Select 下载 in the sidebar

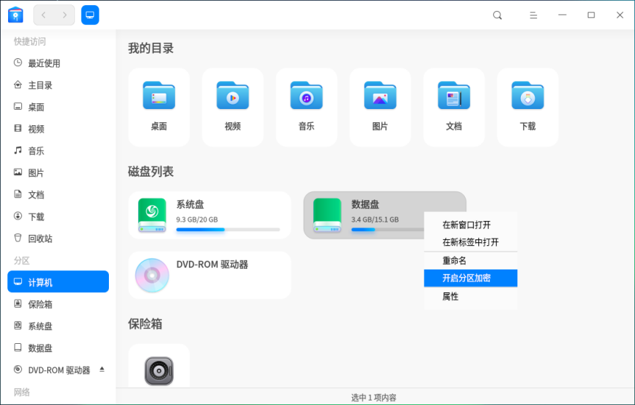tap(58, 216)
